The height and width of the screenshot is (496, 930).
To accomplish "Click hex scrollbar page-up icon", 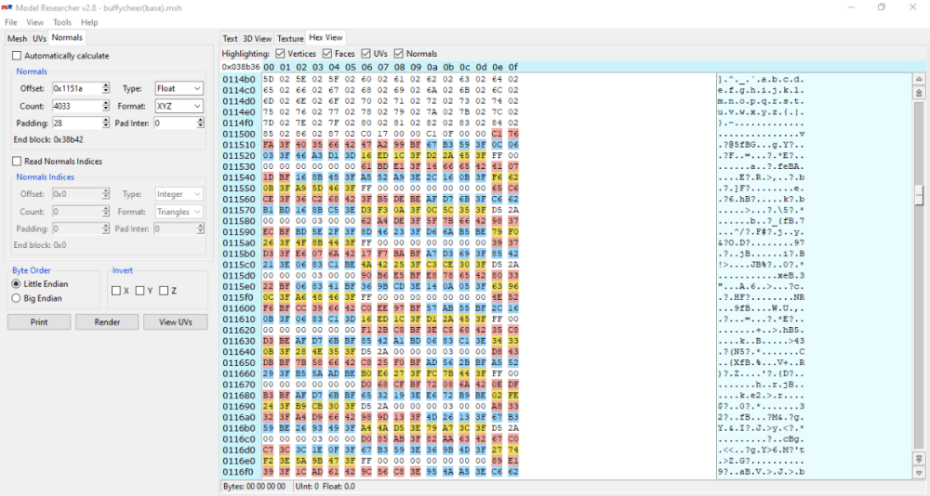I will pos(919,93).
